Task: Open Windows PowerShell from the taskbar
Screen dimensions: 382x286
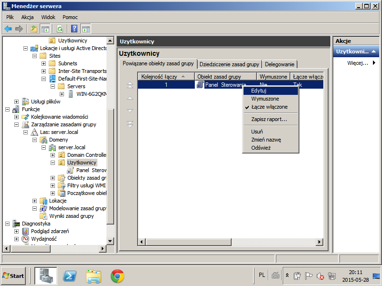Action: pos(70,276)
